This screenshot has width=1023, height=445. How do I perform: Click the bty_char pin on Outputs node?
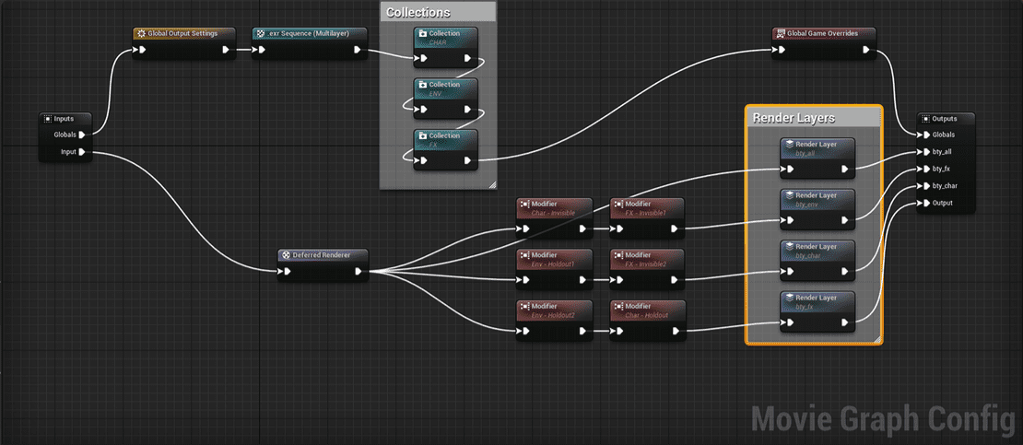(924, 186)
